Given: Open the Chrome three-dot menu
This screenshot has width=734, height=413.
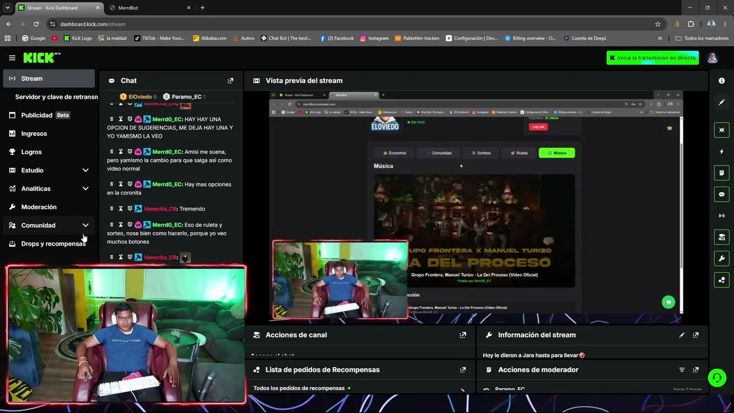Looking at the screenshot, I should 726,24.
